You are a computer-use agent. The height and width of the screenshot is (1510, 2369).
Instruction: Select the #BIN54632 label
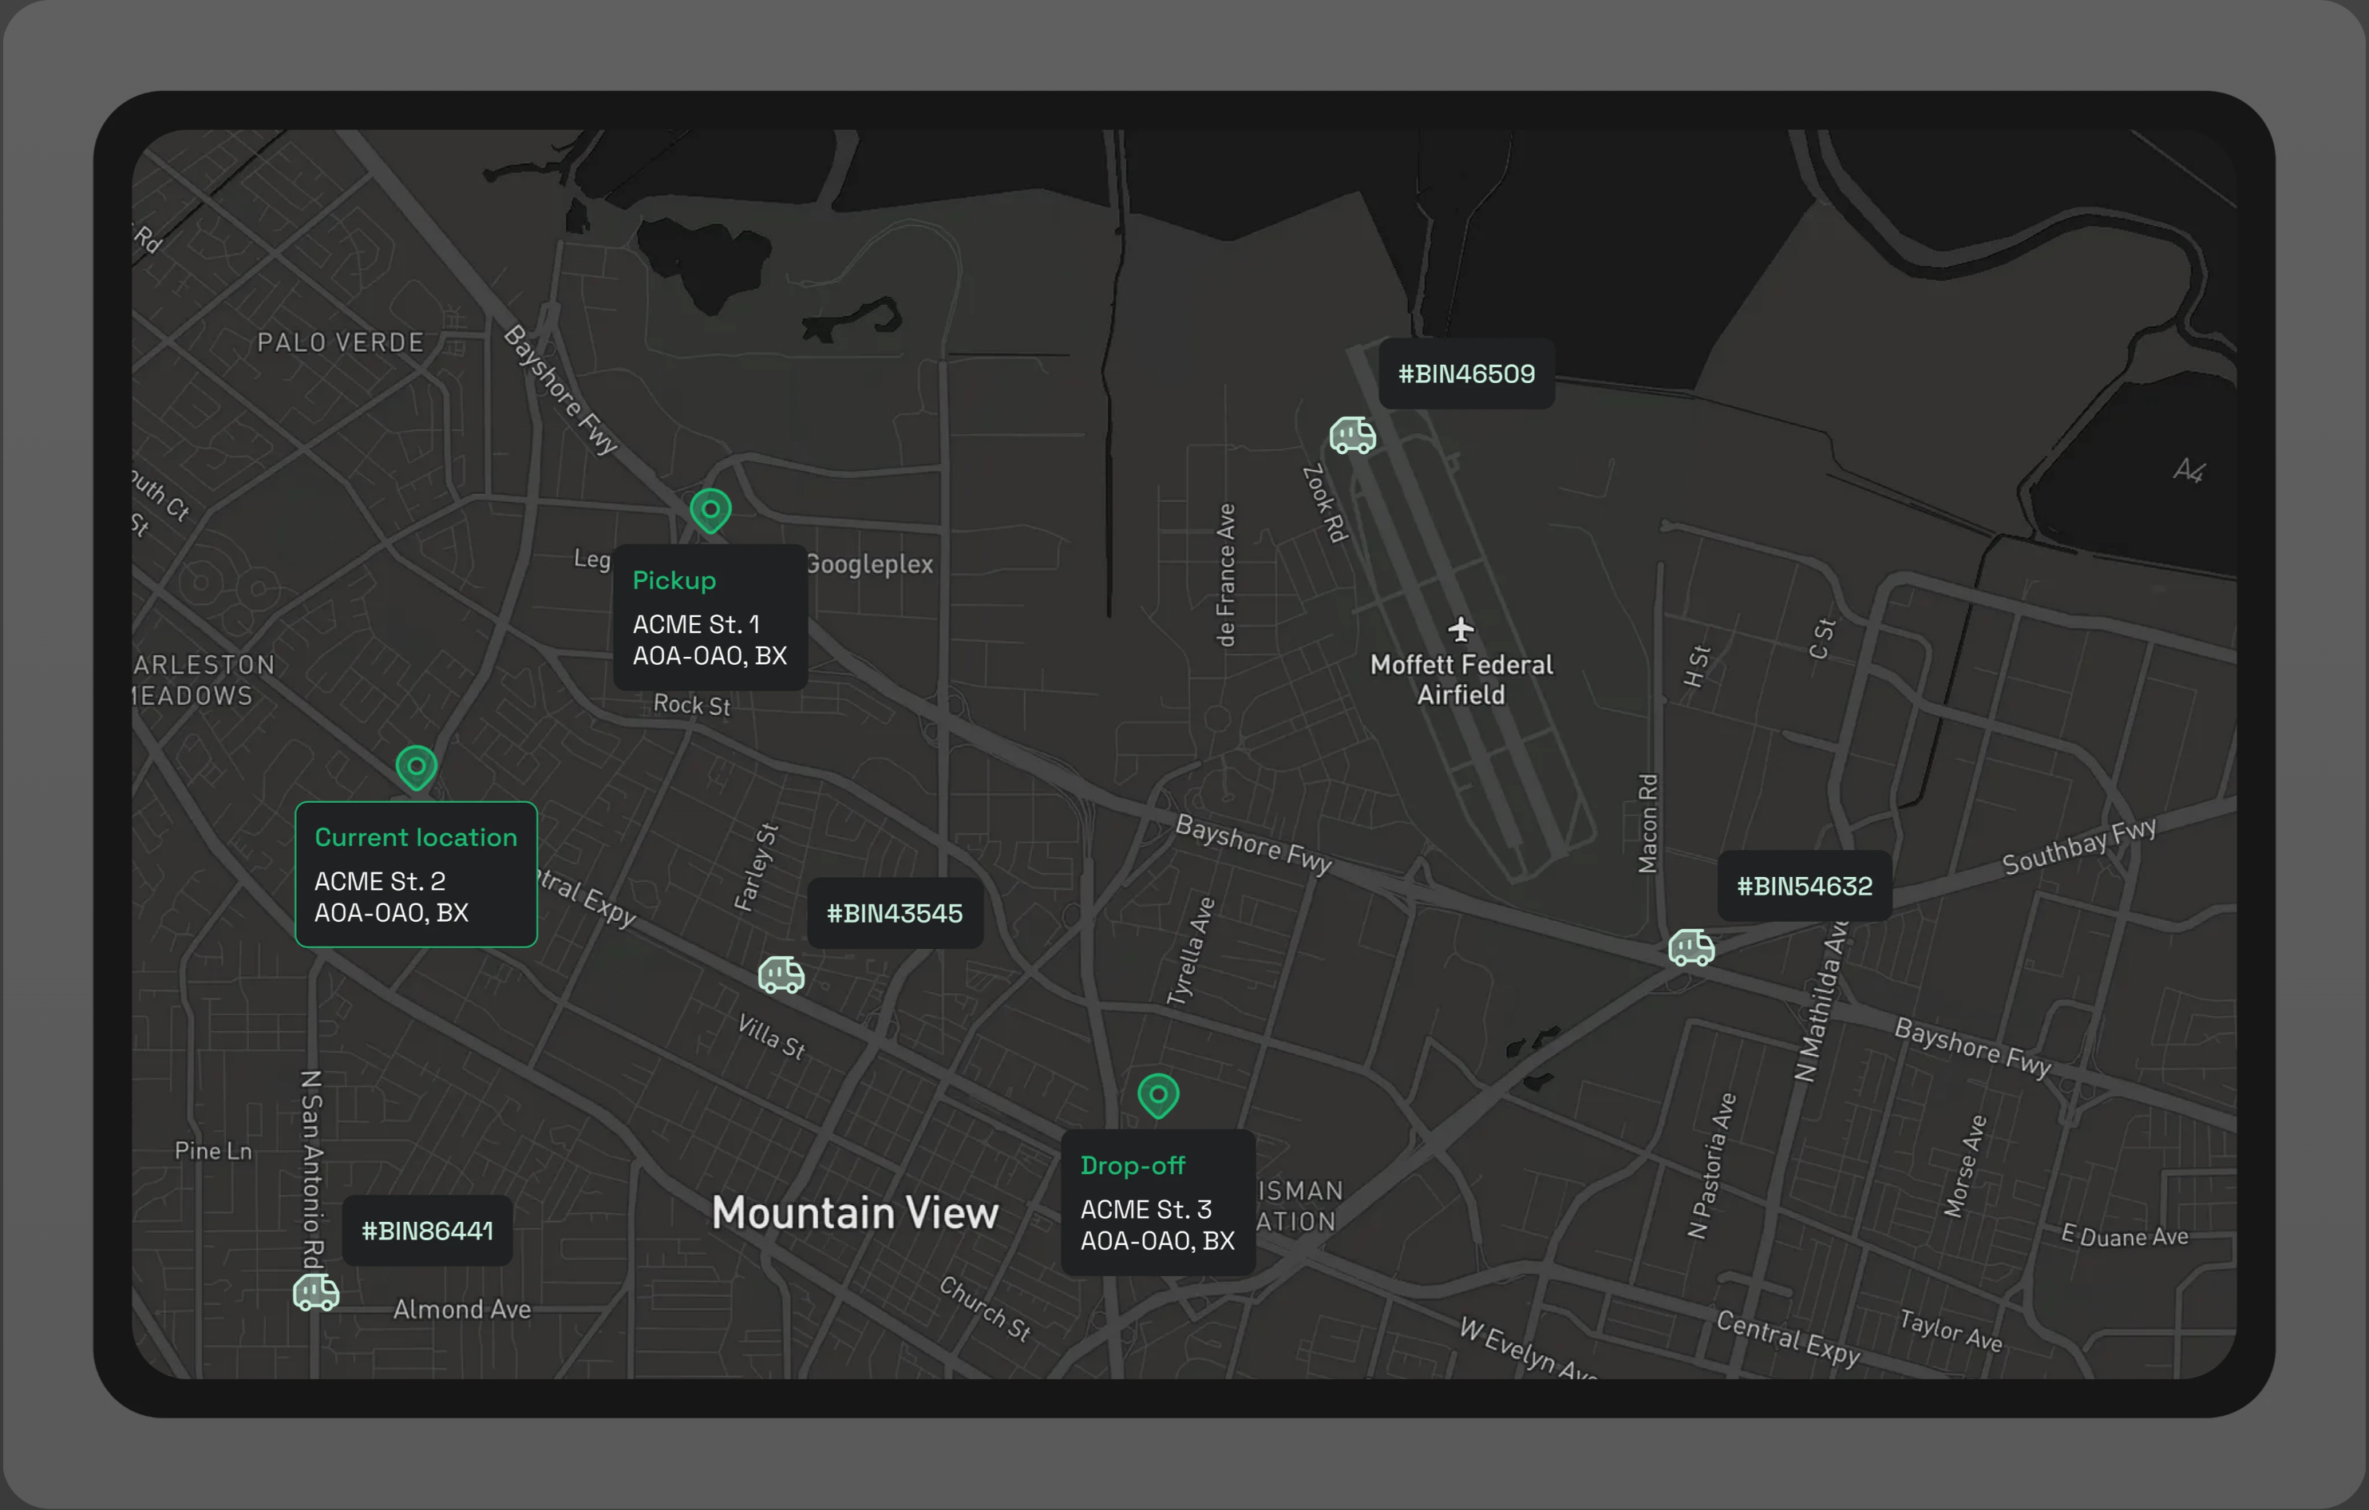[x=1805, y=885]
